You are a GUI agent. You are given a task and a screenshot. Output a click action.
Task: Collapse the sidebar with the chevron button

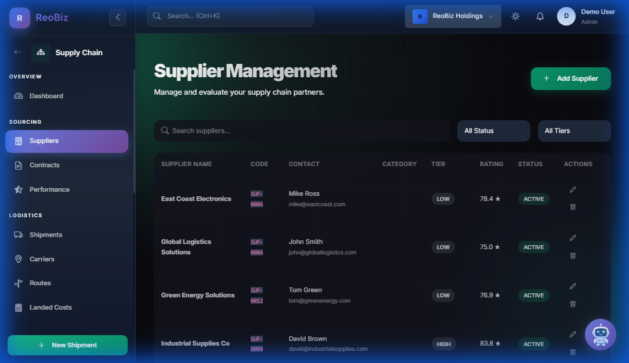117,17
